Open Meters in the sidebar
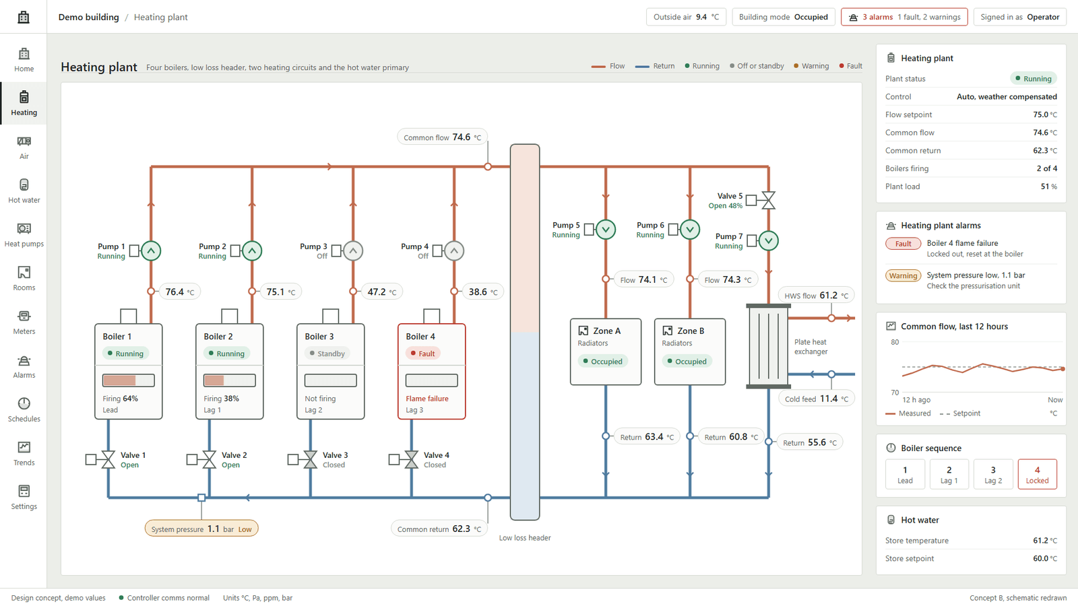Image resolution: width=1078 pixels, height=606 pixels. click(24, 323)
